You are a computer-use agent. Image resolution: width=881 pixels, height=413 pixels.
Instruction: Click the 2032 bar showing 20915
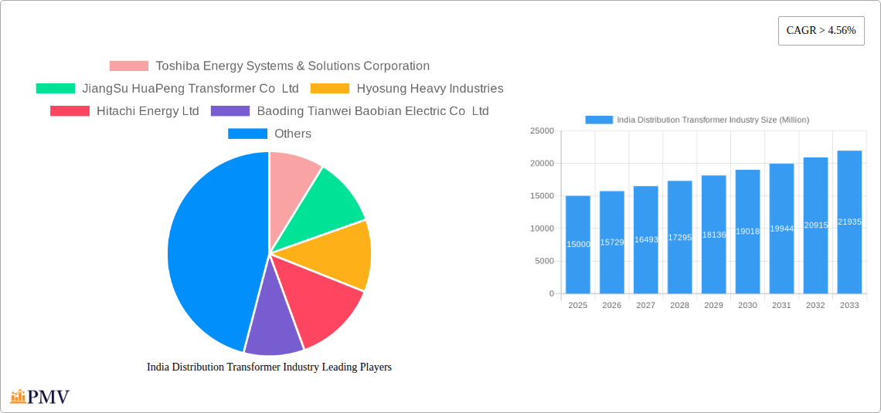[816, 225]
